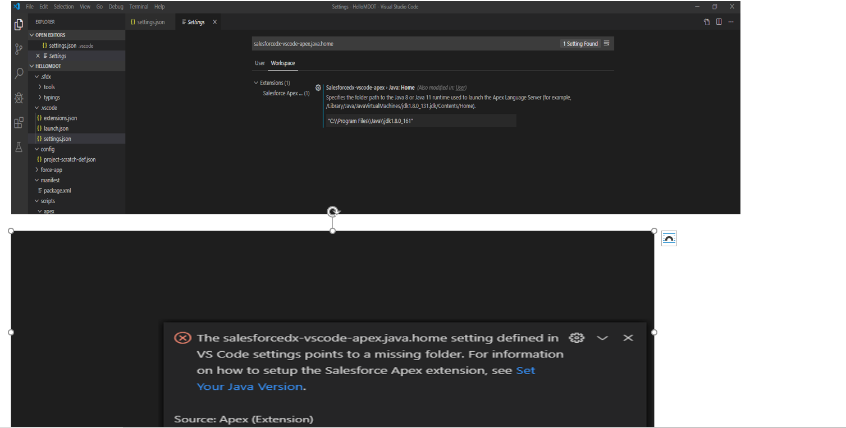Screen dimensions: 846x428
Task: Open the Terminal menu
Action: pos(138,6)
